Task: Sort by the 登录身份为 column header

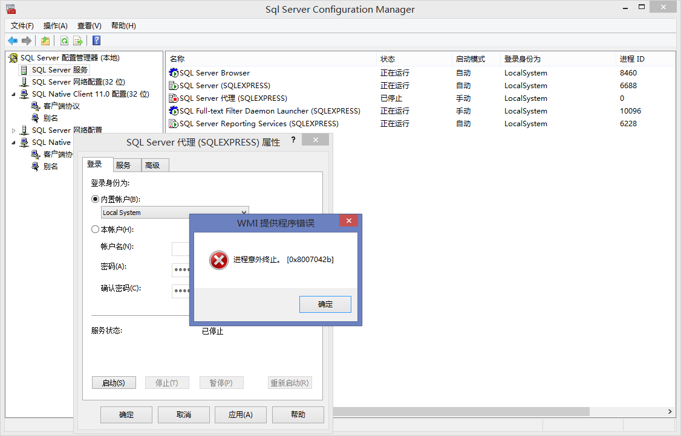Action: click(x=558, y=59)
